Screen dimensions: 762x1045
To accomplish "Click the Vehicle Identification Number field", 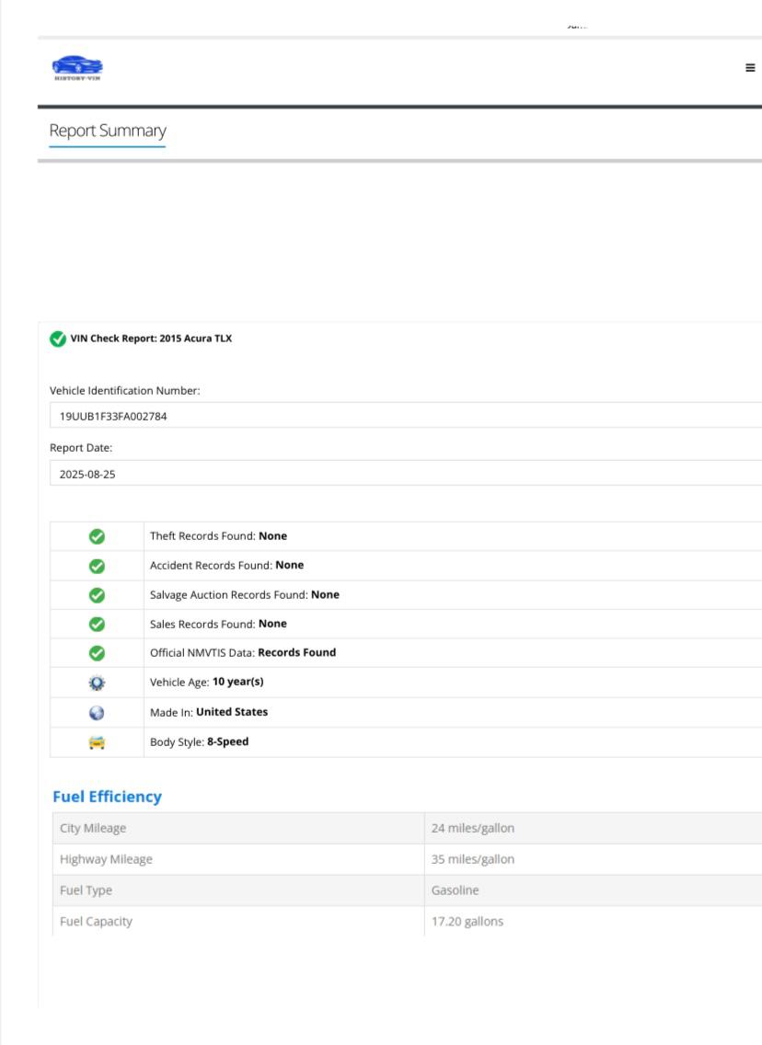I will 405,416.
